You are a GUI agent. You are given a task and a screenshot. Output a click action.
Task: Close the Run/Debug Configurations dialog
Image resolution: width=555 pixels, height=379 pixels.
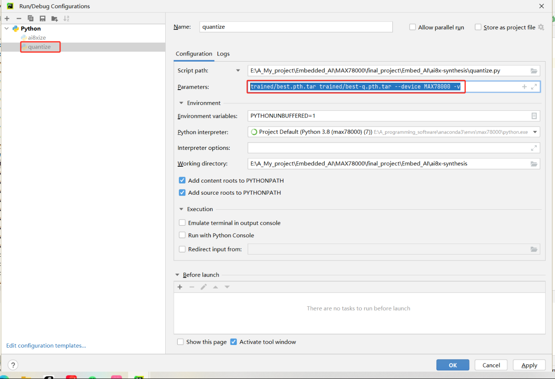(x=542, y=6)
